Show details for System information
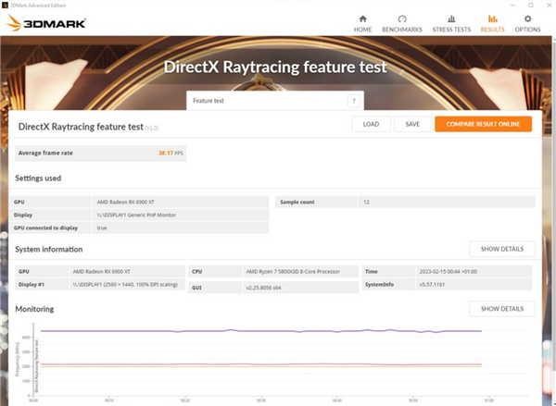This screenshot has height=406, width=556. pos(502,249)
